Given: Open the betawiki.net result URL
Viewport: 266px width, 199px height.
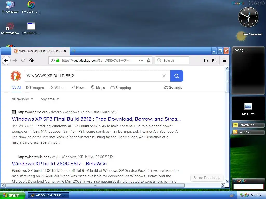Looking at the screenshot, I should point(65,157).
